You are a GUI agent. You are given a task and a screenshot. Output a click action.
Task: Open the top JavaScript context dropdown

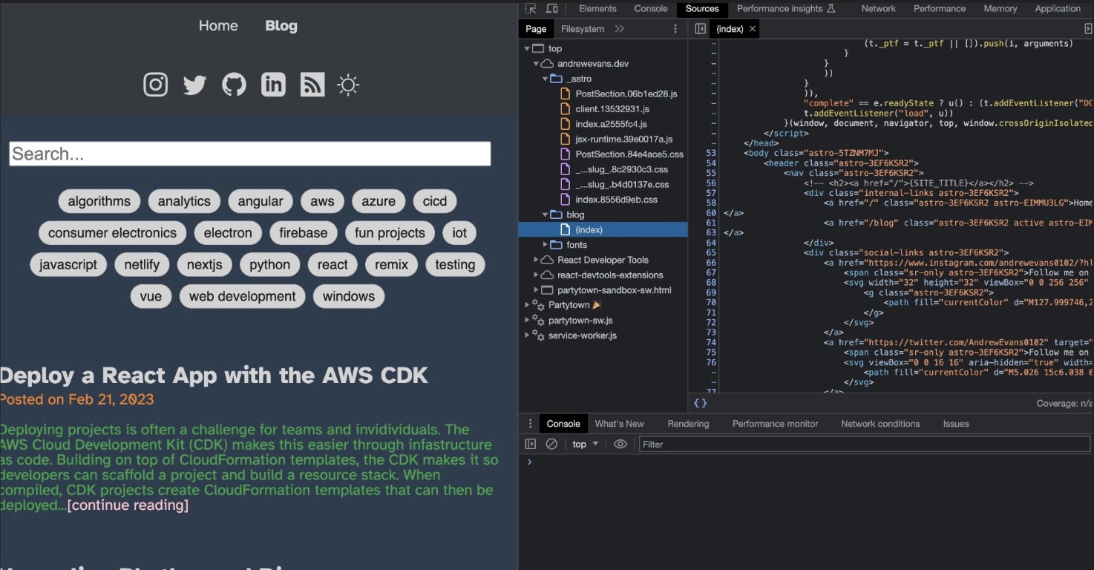585,444
